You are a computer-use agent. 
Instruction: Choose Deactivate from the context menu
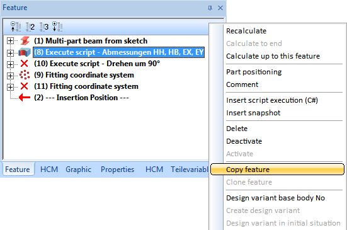(244, 141)
